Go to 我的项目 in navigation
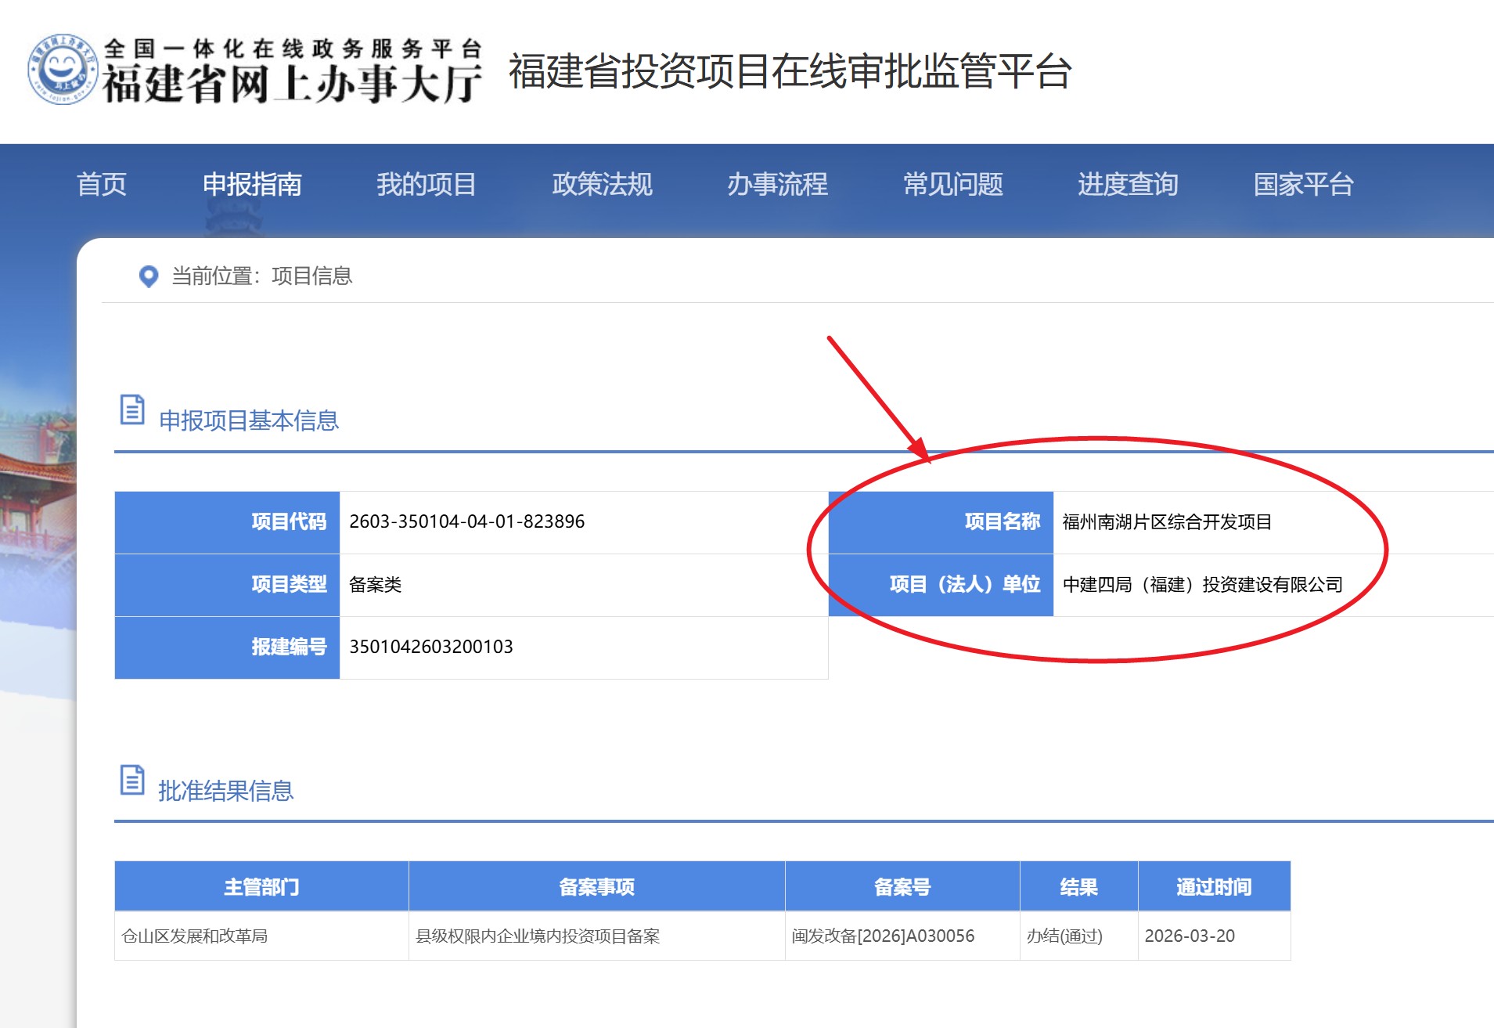Screen dimensions: 1494x1028 pyautogui.click(x=427, y=185)
